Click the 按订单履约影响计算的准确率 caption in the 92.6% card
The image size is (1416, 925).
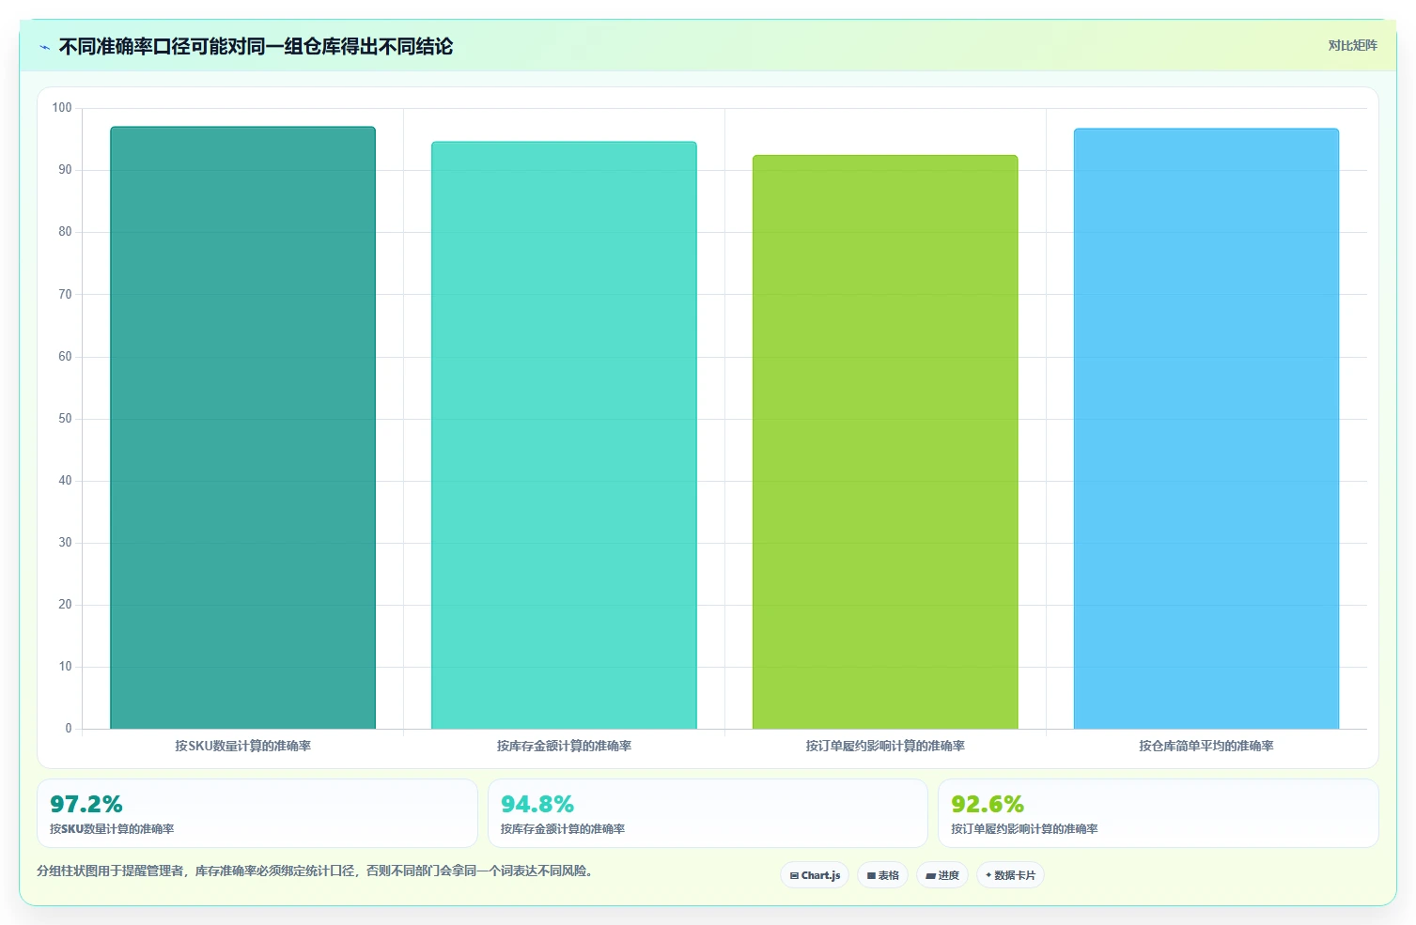[x=1024, y=829]
